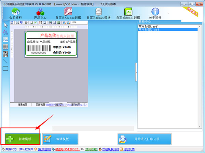Image resolution: width=205 pixels, height=153 pixels.
Task: Switch to 普通视图 tab
Action: coord(23,104)
